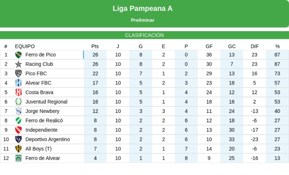
Task: Click the Costa Brava team crest
Action: point(18,92)
